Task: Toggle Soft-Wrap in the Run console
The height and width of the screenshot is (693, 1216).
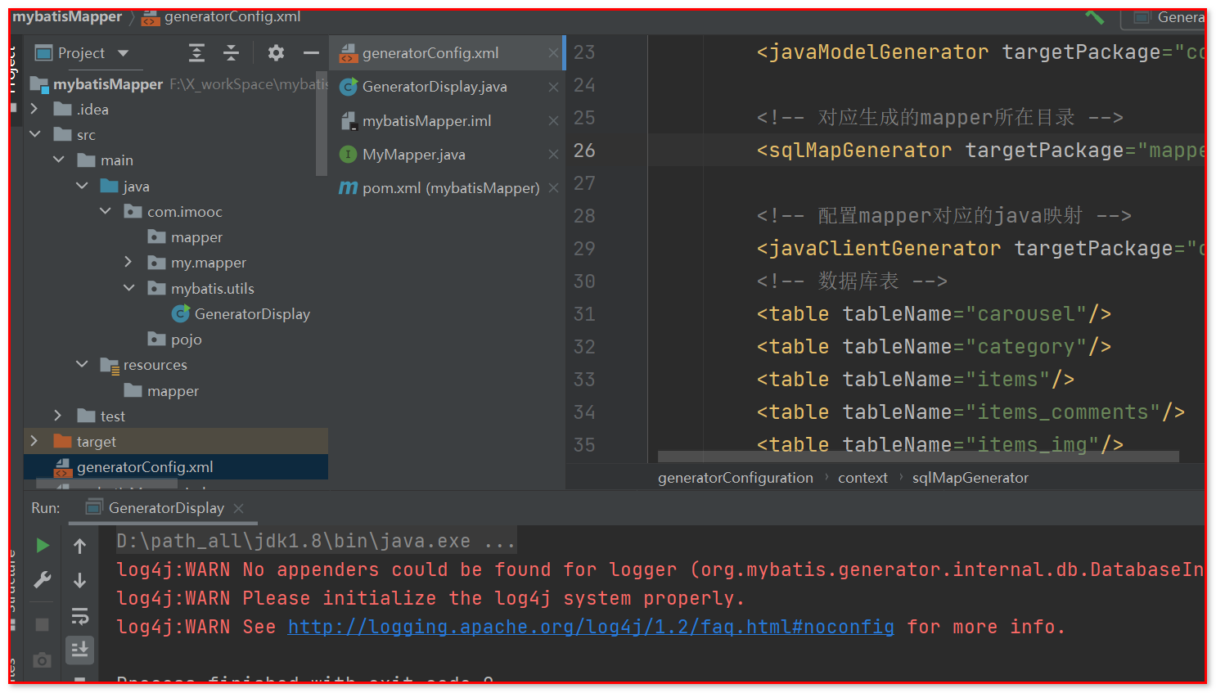Action: 79,616
